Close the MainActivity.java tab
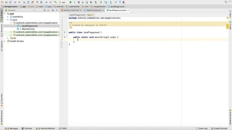Image resolution: width=232 pixels, height=130 pixels. coord(103,10)
